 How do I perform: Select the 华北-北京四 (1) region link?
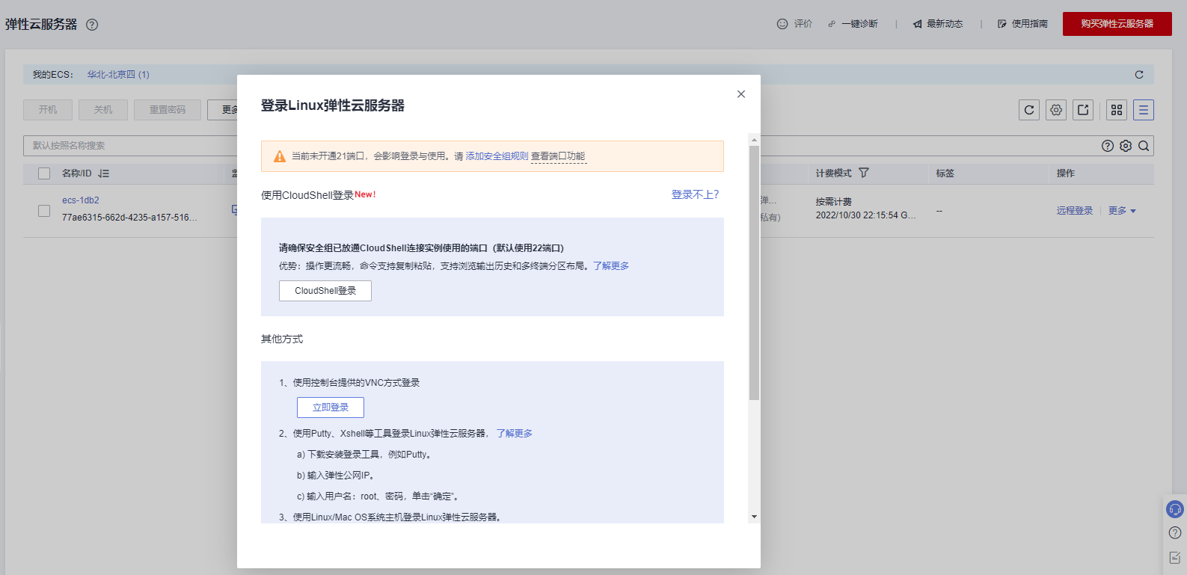118,75
